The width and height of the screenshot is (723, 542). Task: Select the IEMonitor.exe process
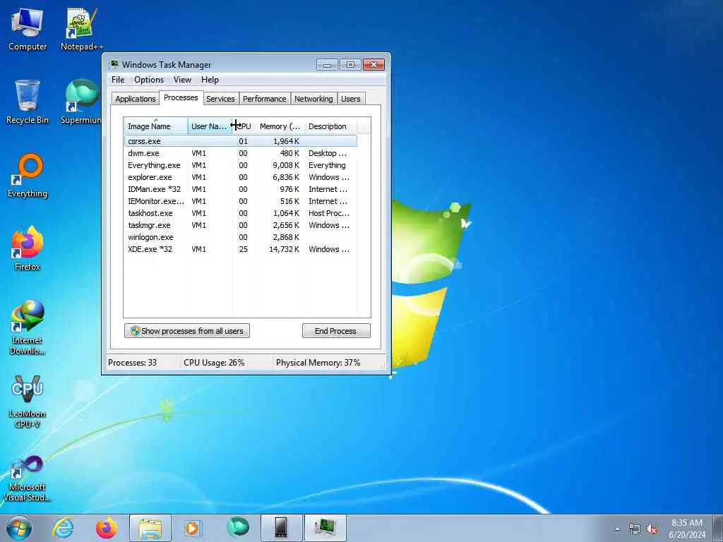pyautogui.click(x=240, y=201)
